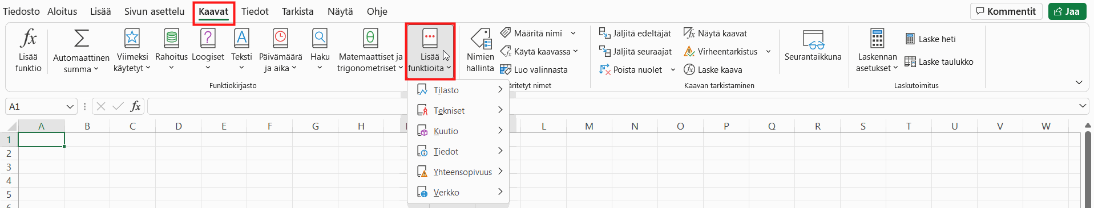
Task: Open the Kuutio submenu
Action: tap(458, 131)
